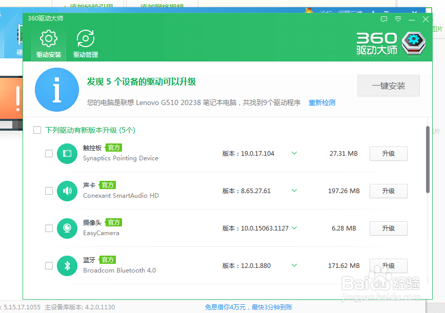Viewport: 445px width, 313px height.
Task: Click the 官方 badge next to 摄像头
Action: tap(113, 222)
